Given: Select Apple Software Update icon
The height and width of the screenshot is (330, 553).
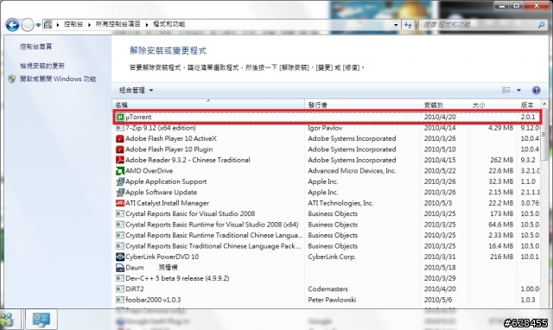Looking at the screenshot, I should click(x=120, y=193).
